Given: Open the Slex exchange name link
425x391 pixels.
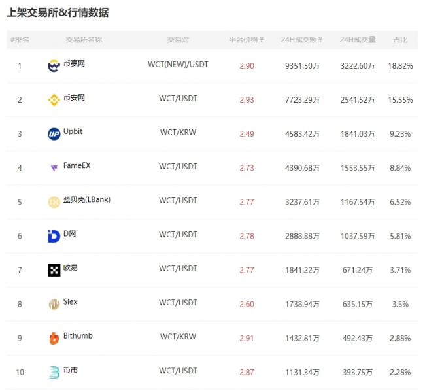Looking at the screenshot, I should pyautogui.click(x=70, y=301).
